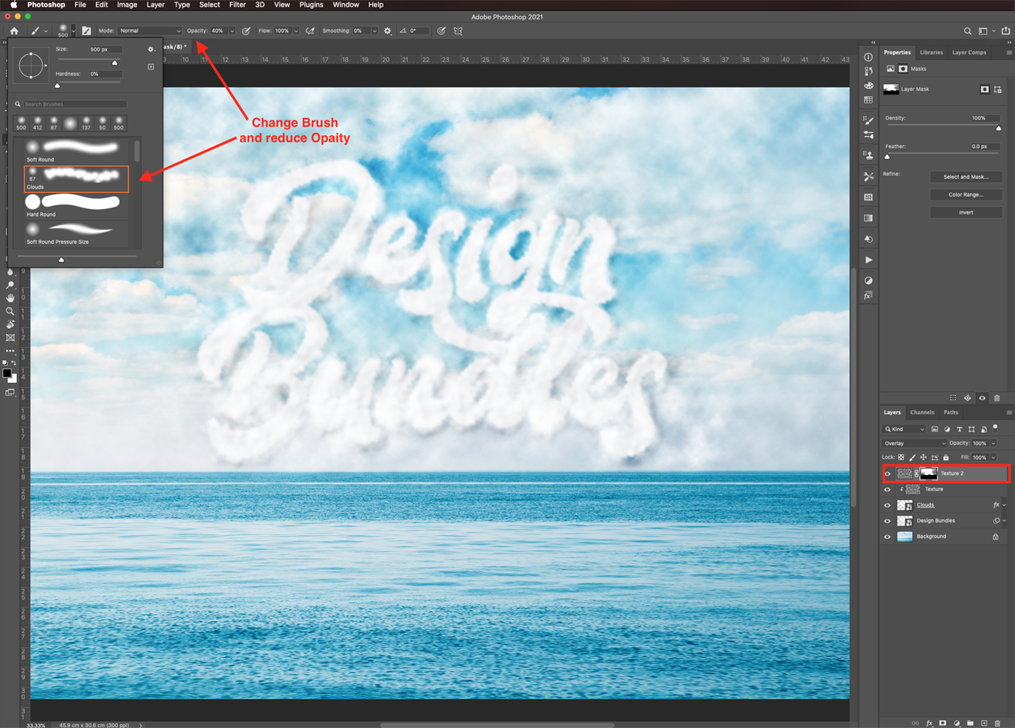The height and width of the screenshot is (728, 1015).
Task: Select pixel mask button in Properties
Action: 985,89
